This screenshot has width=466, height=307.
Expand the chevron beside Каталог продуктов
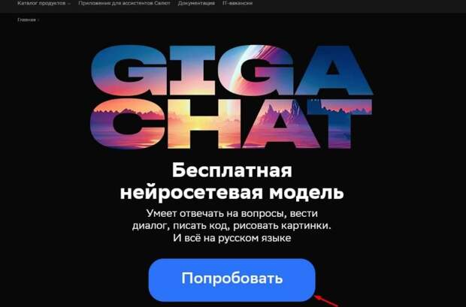click(69, 4)
